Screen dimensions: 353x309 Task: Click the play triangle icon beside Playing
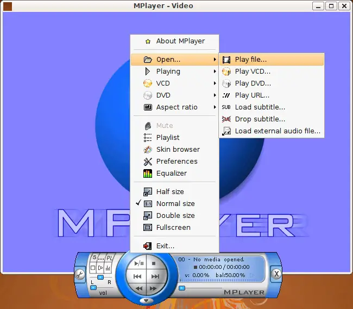(x=148, y=71)
